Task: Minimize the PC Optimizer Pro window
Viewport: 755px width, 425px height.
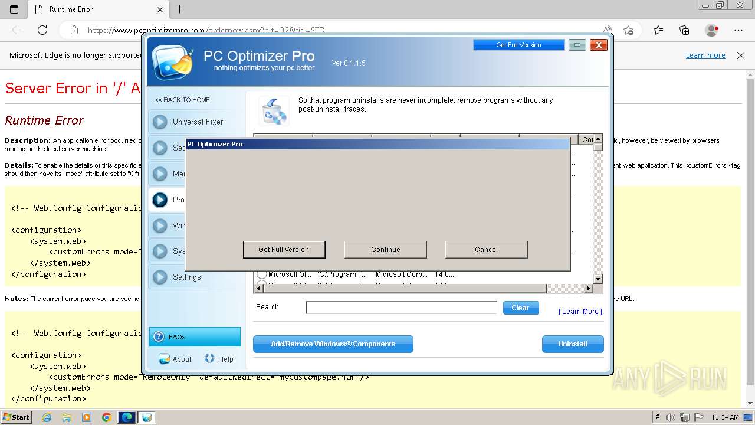Action: (577, 45)
